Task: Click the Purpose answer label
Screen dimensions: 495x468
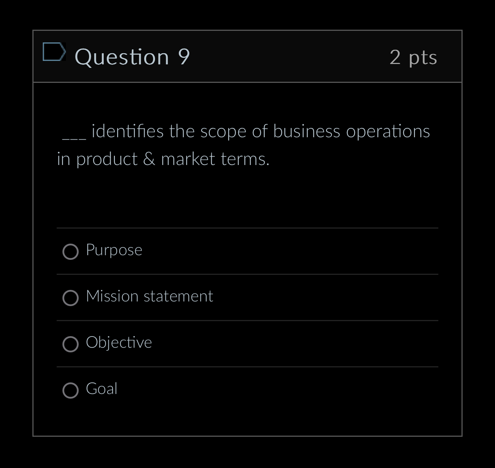Action: (x=114, y=250)
